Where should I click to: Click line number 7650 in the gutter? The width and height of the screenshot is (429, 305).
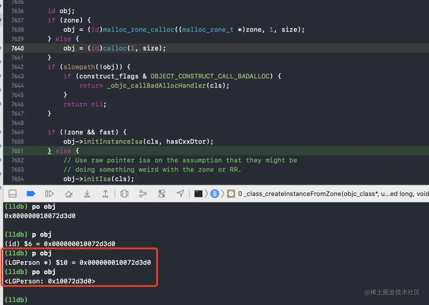coord(17,142)
